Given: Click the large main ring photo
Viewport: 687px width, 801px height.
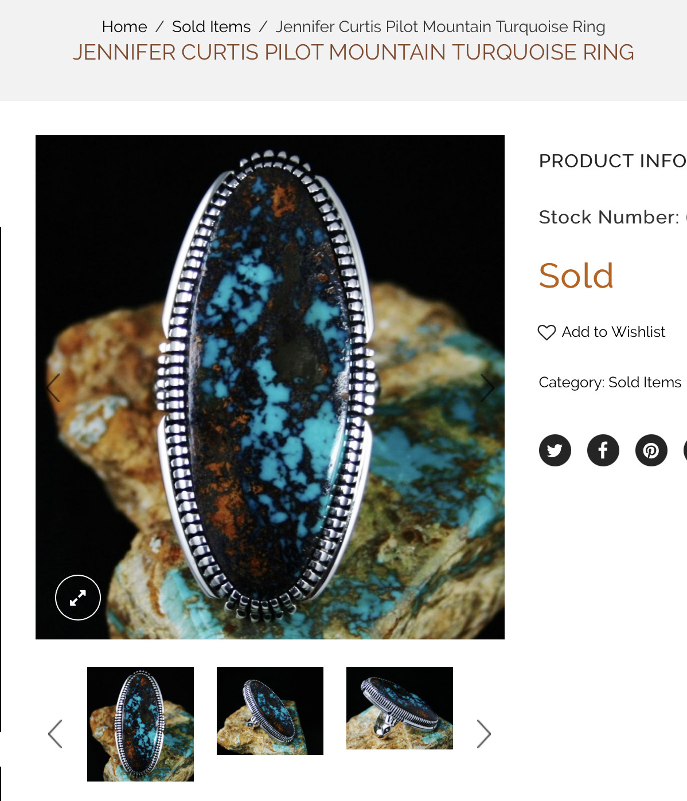Looking at the screenshot, I should (x=270, y=387).
